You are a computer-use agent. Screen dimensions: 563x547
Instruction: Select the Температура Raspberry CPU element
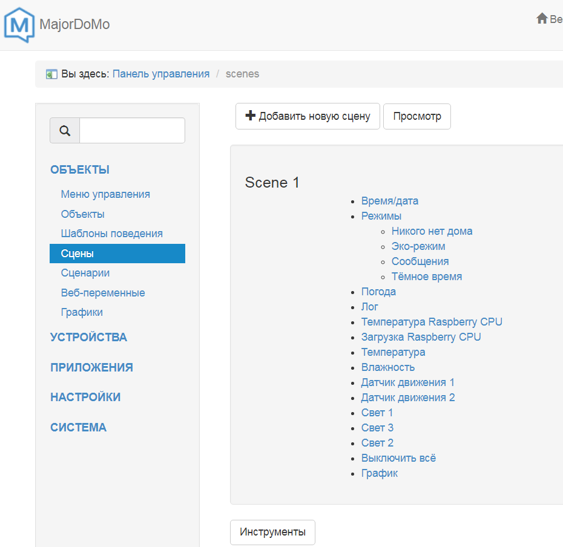coord(432,322)
